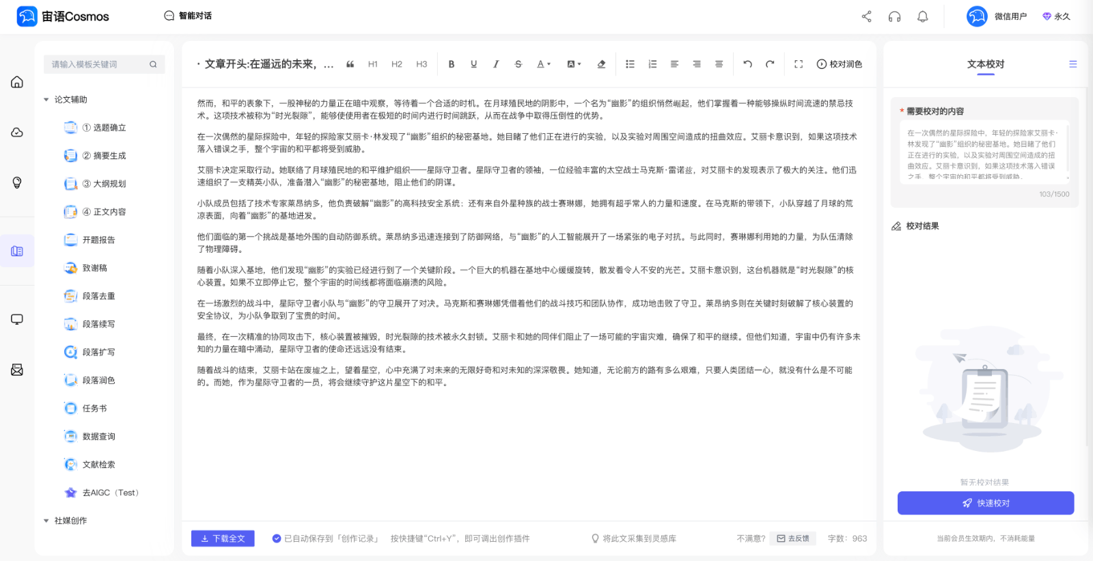Apply underline formatting from toolbar
The height and width of the screenshot is (561, 1093).
click(473, 64)
